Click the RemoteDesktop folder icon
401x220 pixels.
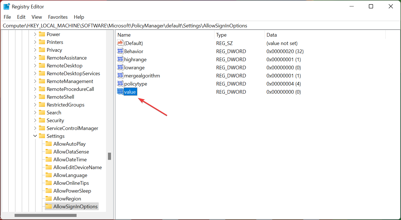point(42,65)
